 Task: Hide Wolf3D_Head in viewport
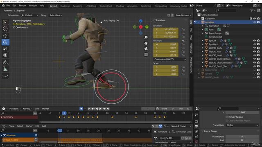pos(255,55)
